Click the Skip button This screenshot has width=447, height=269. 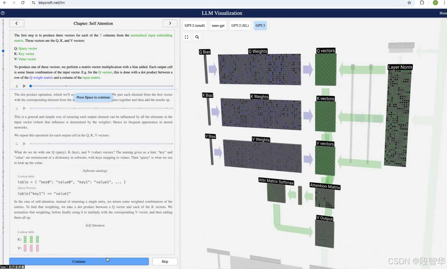coord(165,261)
